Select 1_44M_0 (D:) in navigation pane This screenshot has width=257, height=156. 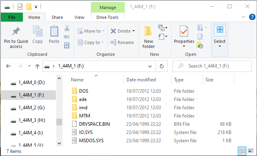point(28,83)
